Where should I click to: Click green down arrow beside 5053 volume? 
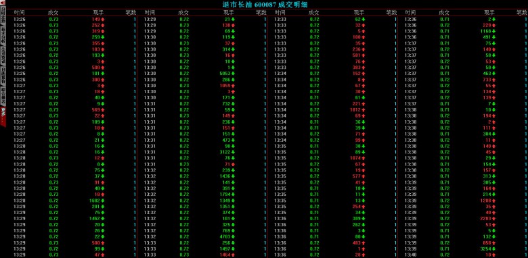[233, 74]
